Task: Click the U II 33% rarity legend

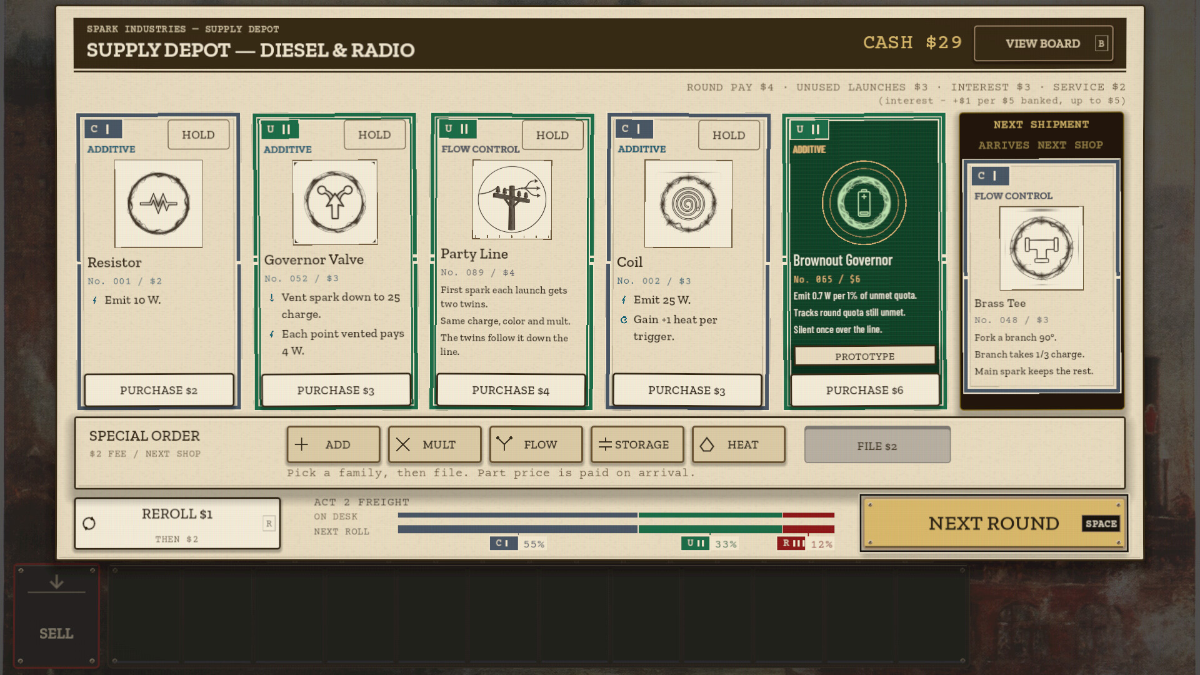Action: coord(709,543)
